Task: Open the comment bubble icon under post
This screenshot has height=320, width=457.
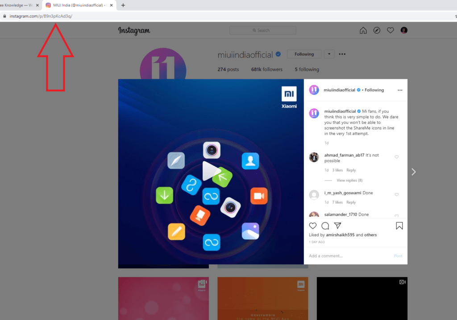Action: [325, 226]
